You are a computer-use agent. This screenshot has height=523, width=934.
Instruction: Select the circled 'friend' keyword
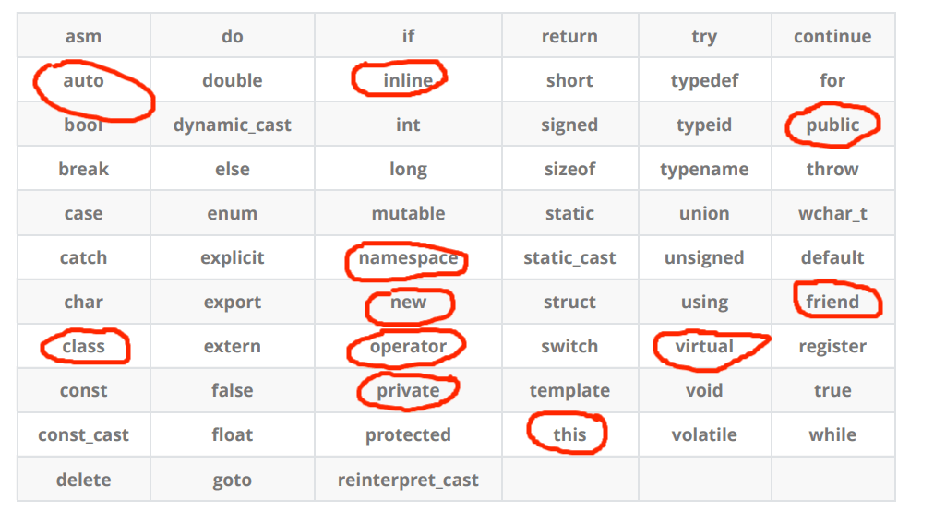click(832, 303)
